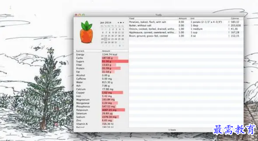Select the Onions, cooked, boiled, drained row
This screenshot has height=141, width=258.
(186, 29)
